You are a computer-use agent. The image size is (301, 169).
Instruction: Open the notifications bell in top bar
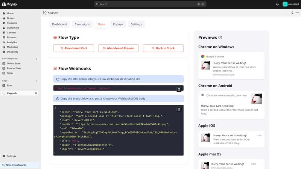(x=277, y=4)
